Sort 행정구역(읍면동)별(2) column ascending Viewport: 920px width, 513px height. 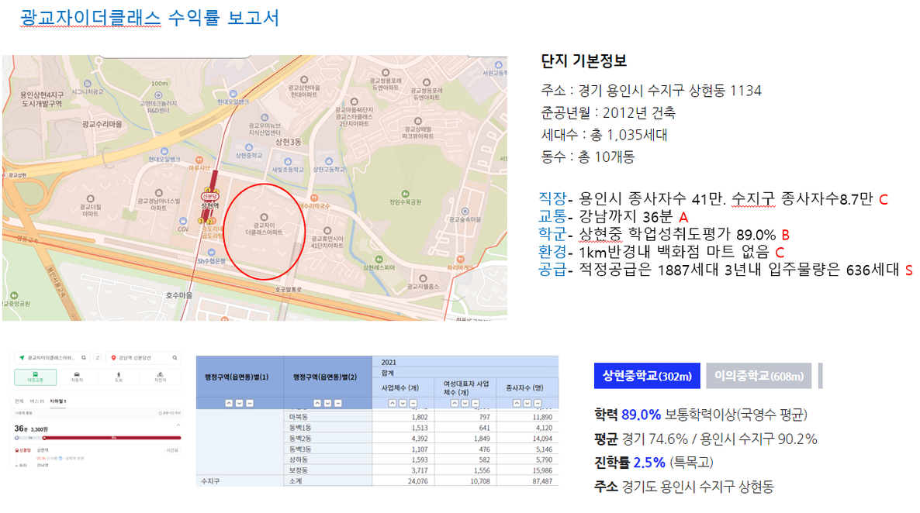click(x=317, y=404)
